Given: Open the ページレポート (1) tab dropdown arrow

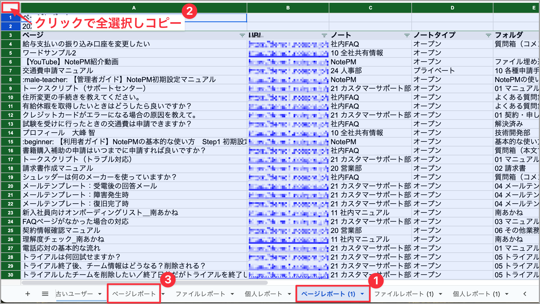Looking at the screenshot, I should pyautogui.click(x=362, y=294).
